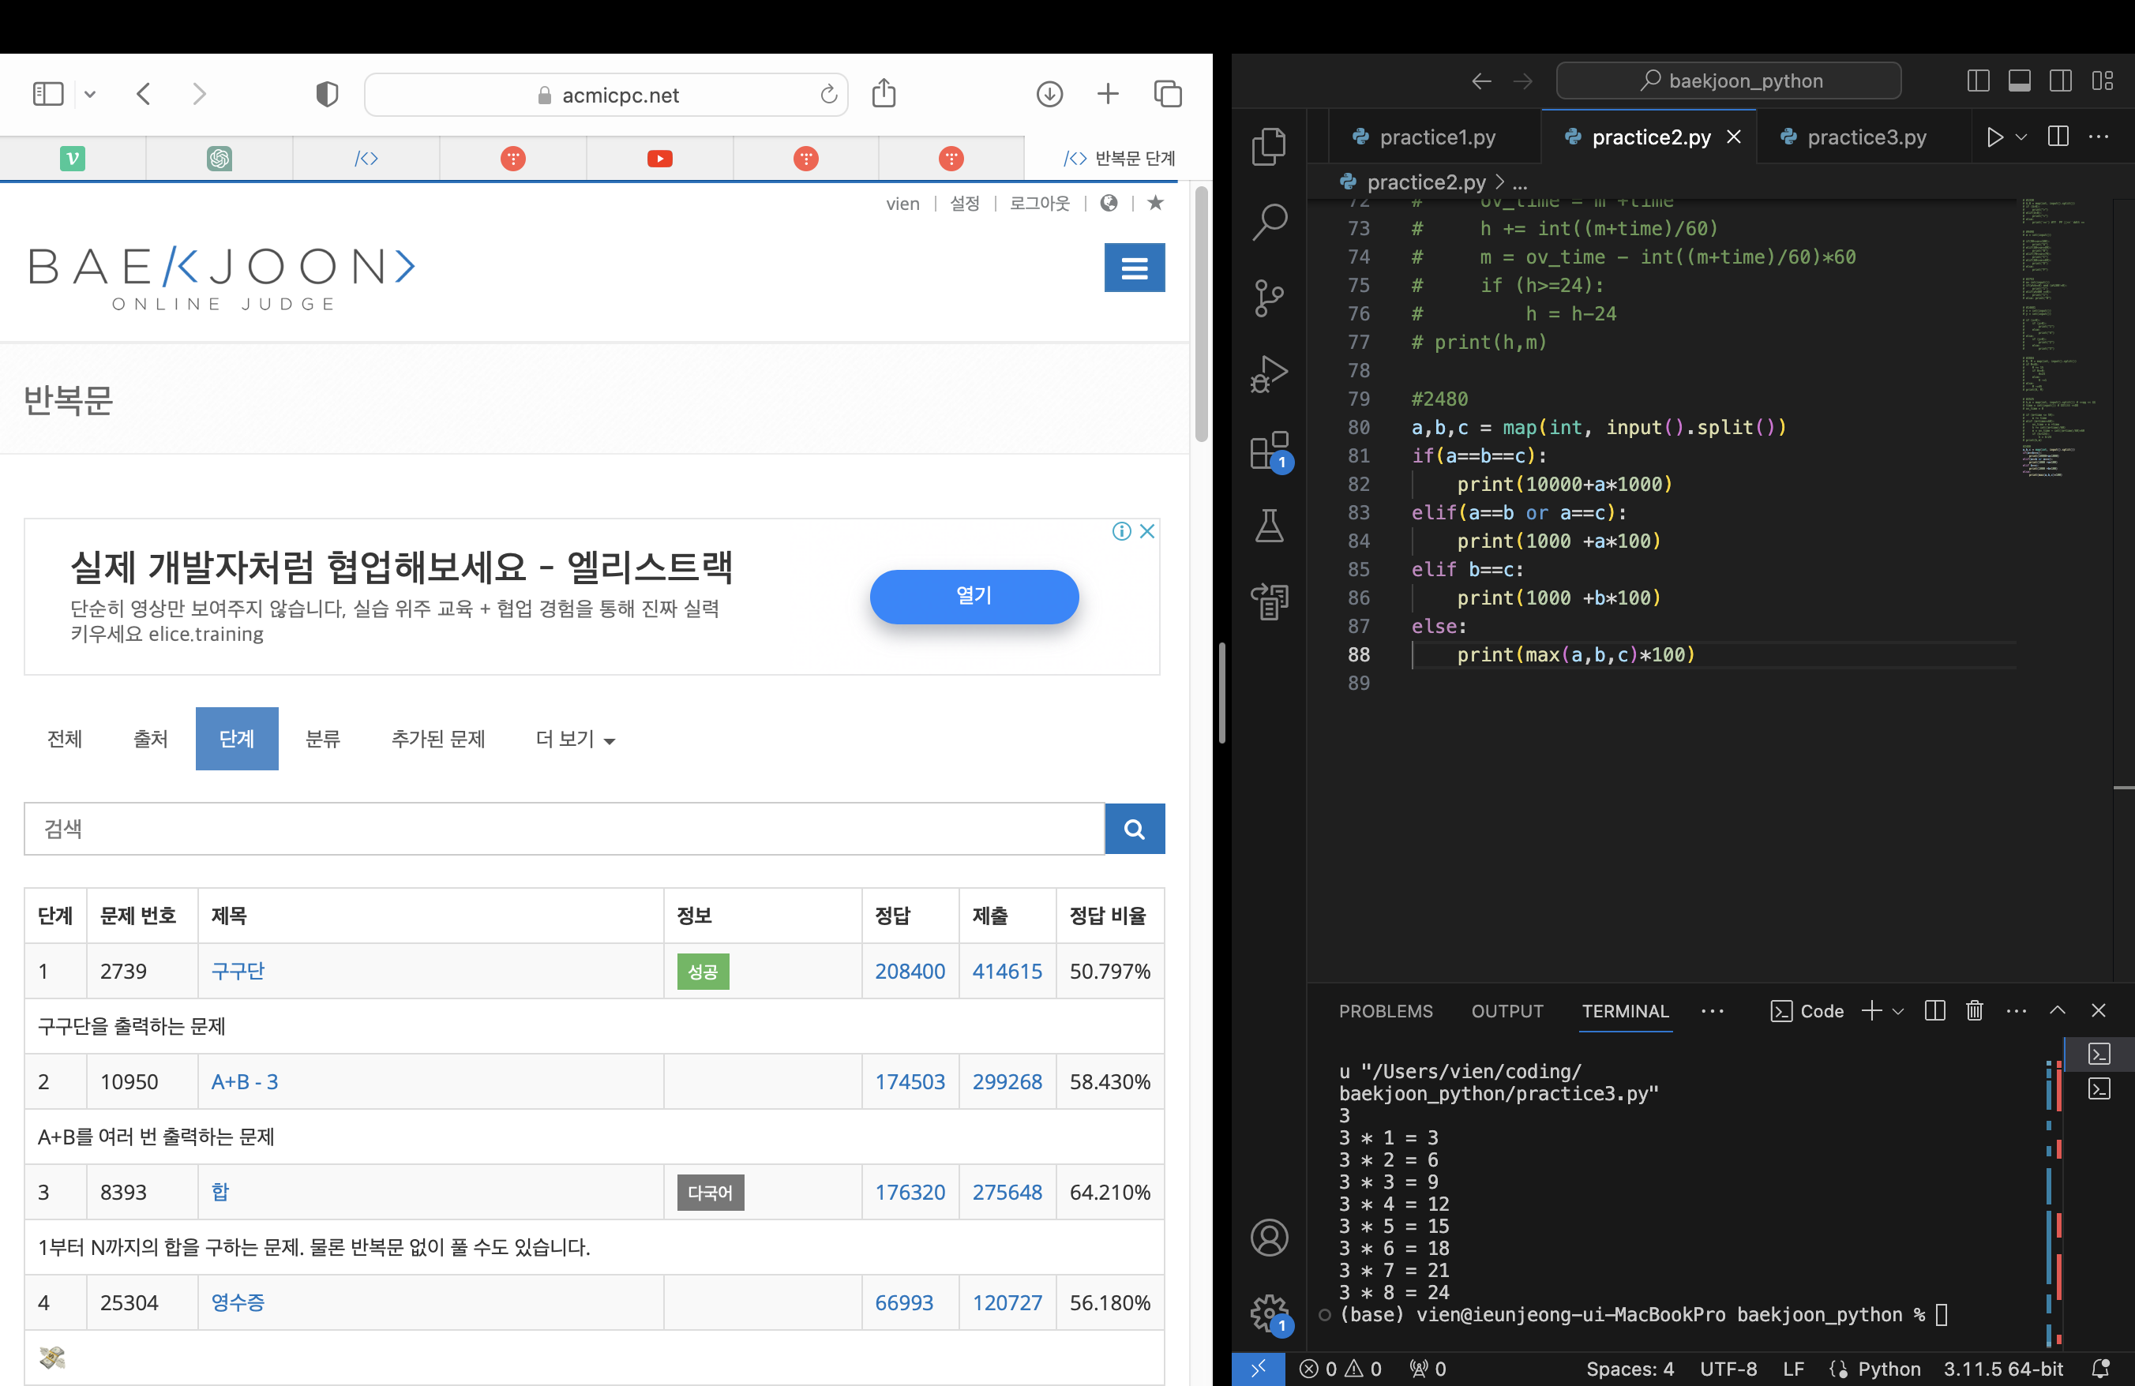Image resolution: width=2135 pixels, height=1386 pixels.
Task: Switch to the practice3.py editor tab
Action: (x=1866, y=137)
